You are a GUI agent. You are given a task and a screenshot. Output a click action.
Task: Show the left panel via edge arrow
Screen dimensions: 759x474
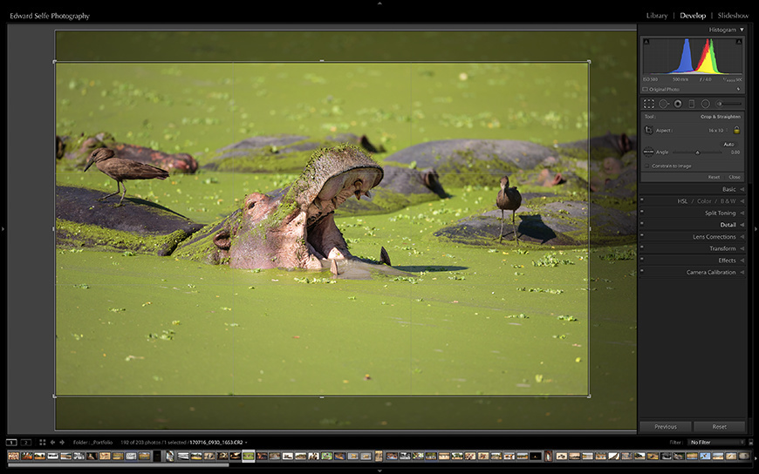[3, 228]
